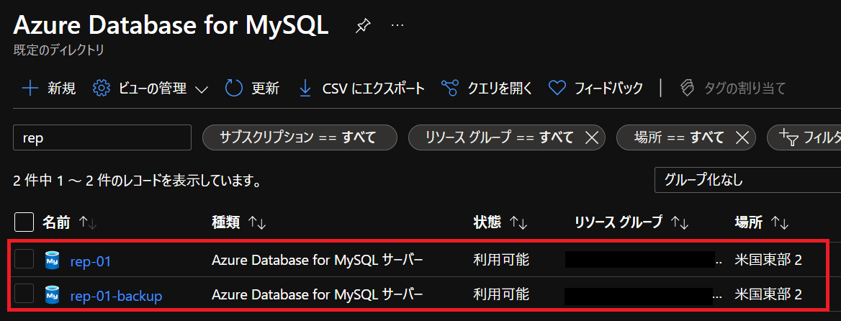Create a new resource with 新規
The width and height of the screenshot is (841, 321).
(x=48, y=88)
